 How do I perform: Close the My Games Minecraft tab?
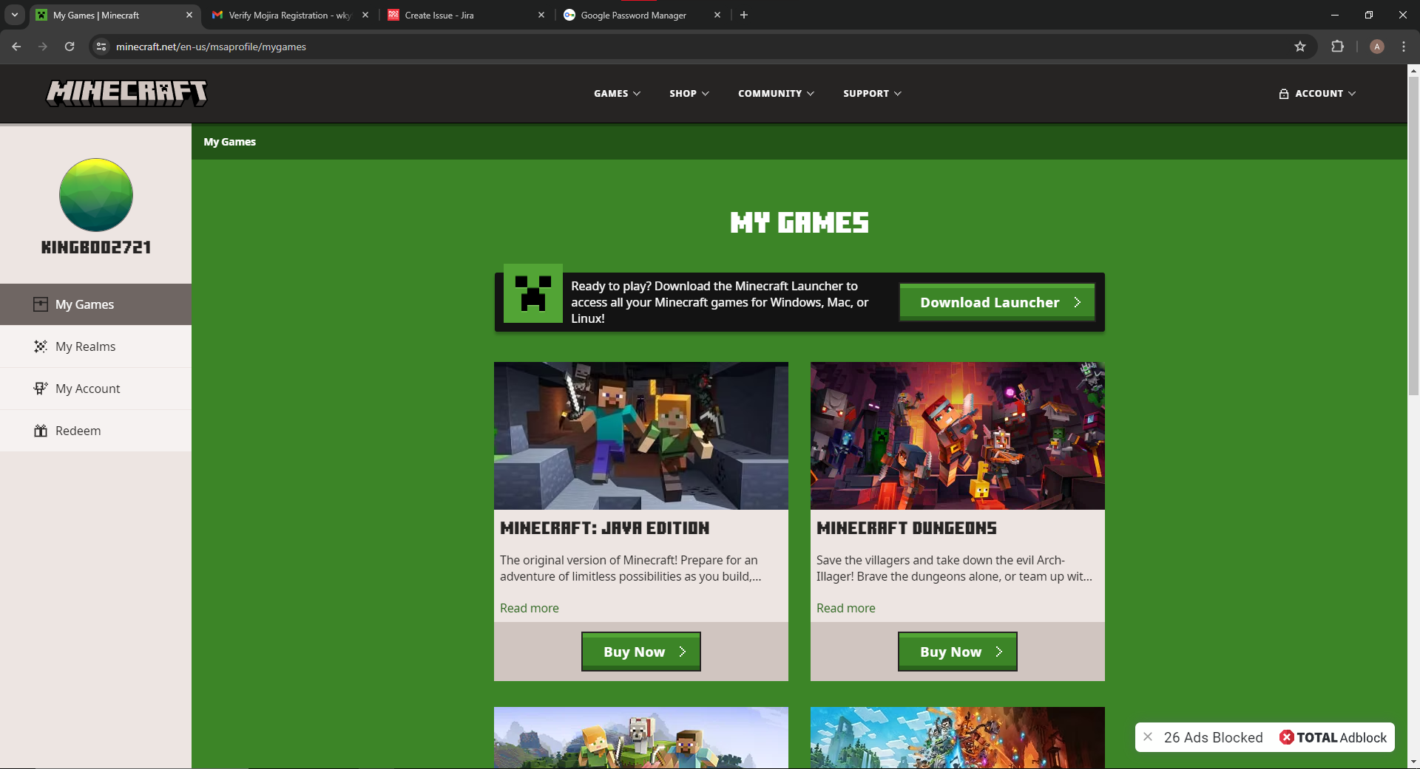(189, 15)
